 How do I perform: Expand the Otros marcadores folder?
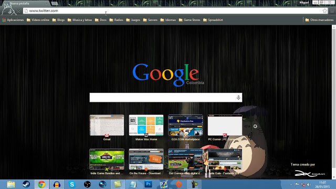pyautogui.click(x=319, y=20)
